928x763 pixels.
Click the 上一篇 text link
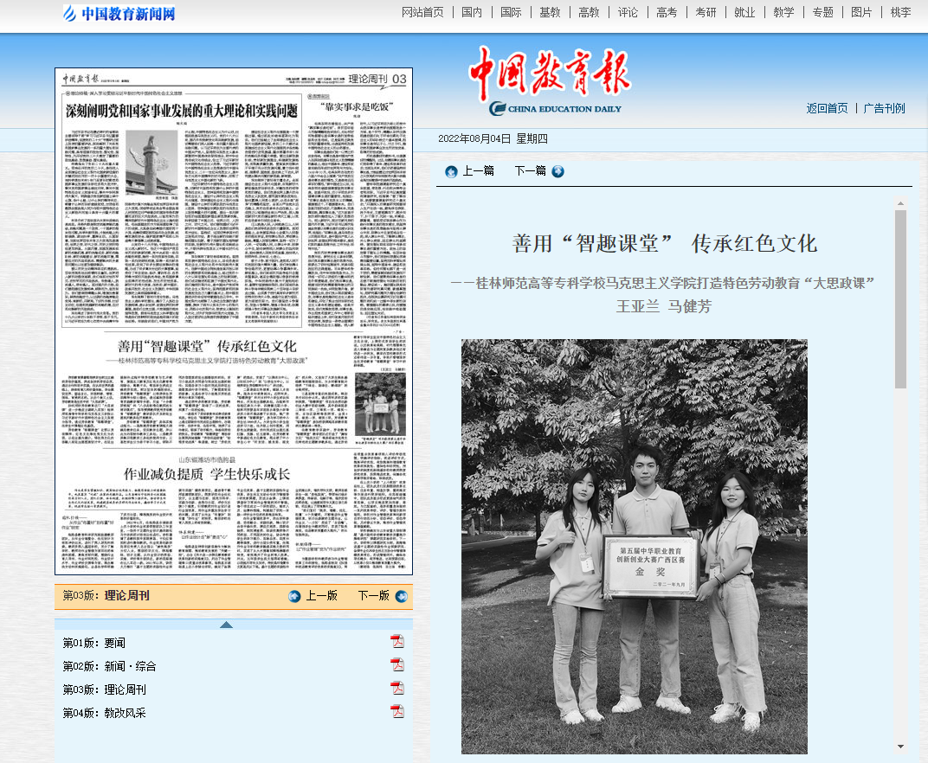click(478, 171)
